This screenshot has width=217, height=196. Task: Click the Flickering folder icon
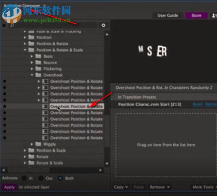pyautogui.click(x=38, y=69)
